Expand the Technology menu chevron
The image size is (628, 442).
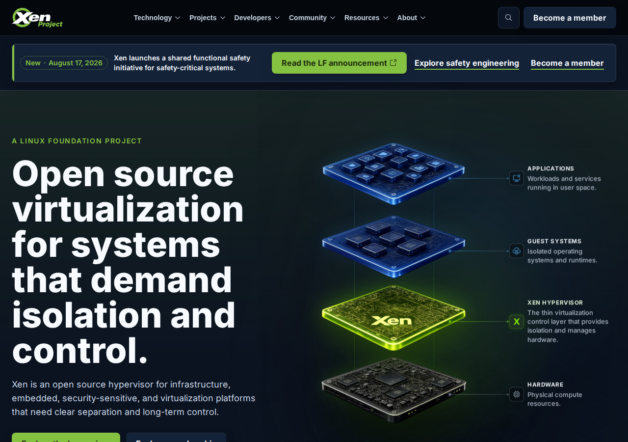(178, 18)
